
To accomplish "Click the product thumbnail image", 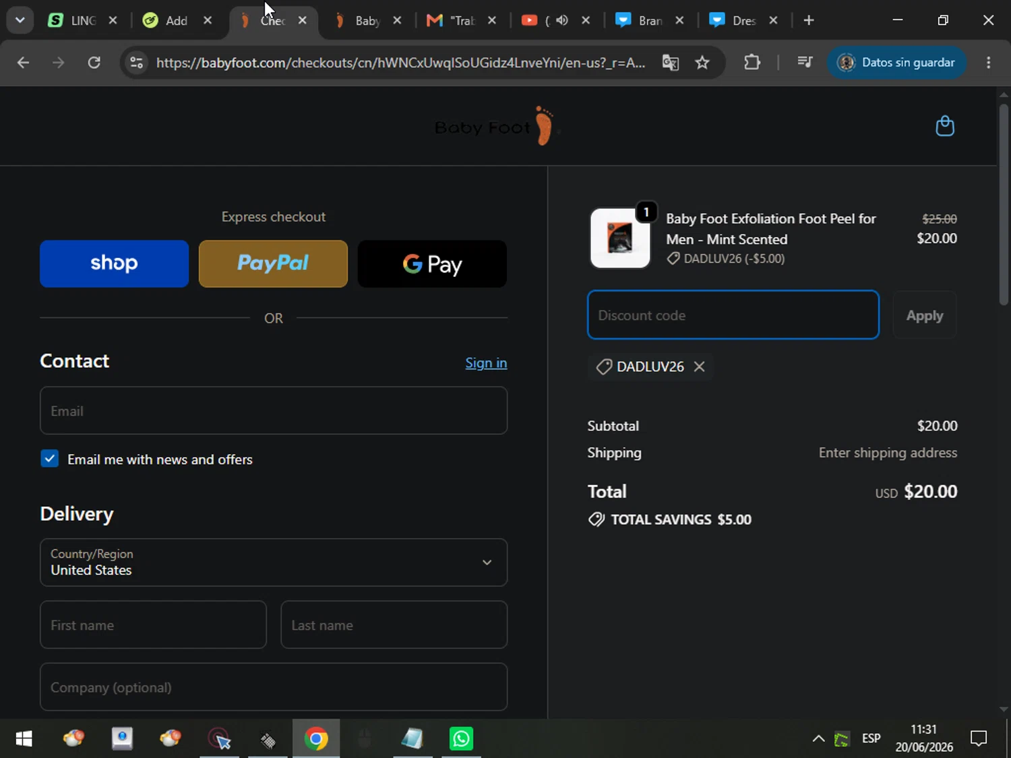I will click(620, 238).
